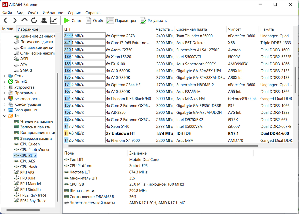Switch to the Избранное sidebar tab
Screen dimensions: 299x214
pyautogui.click(x=28, y=29)
